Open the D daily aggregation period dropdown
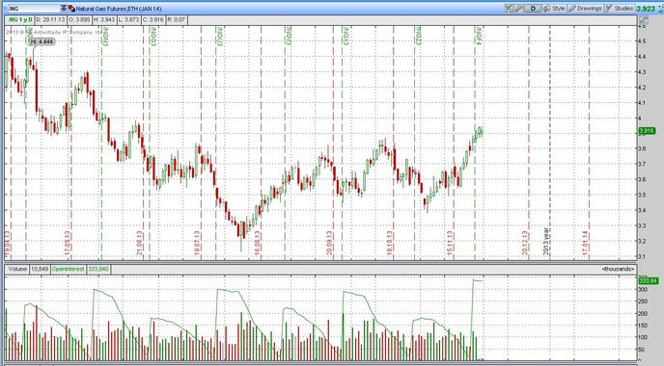The height and width of the screenshot is (366, 664). 533,9
